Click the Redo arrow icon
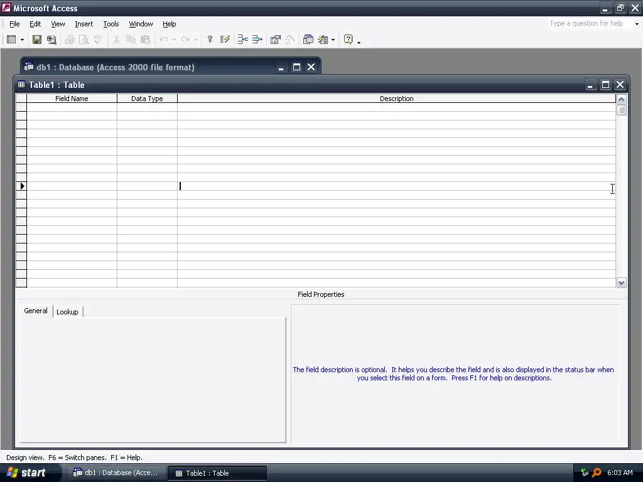The height and width of the screenshot is (482, 643). 185,40
